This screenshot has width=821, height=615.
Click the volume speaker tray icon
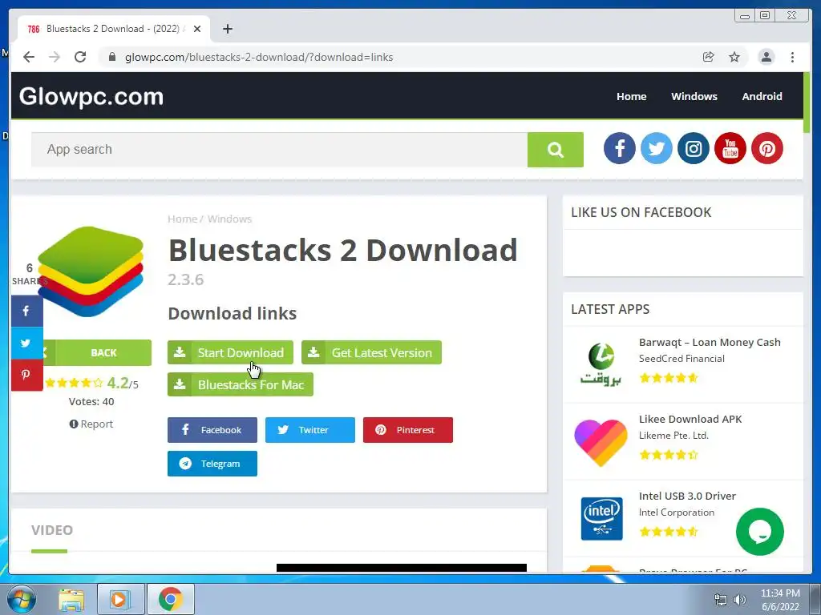tap(740, 600)
